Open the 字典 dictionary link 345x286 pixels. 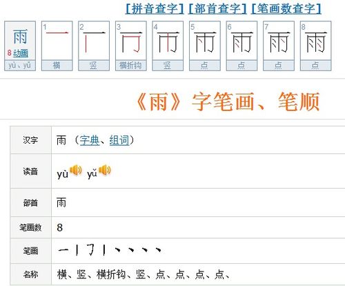click(x=90, y=140)
